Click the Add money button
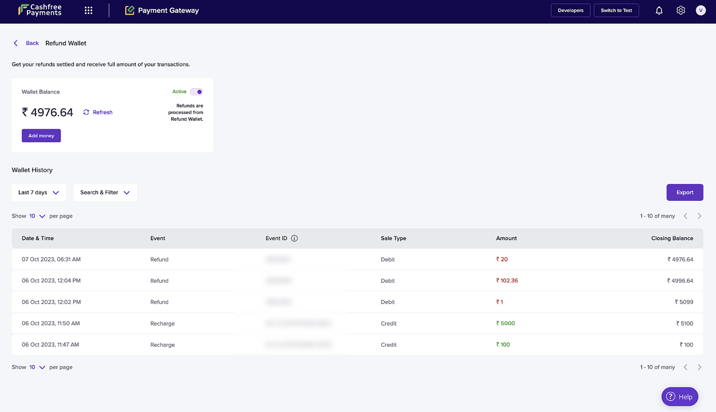 tap(41, 136)
